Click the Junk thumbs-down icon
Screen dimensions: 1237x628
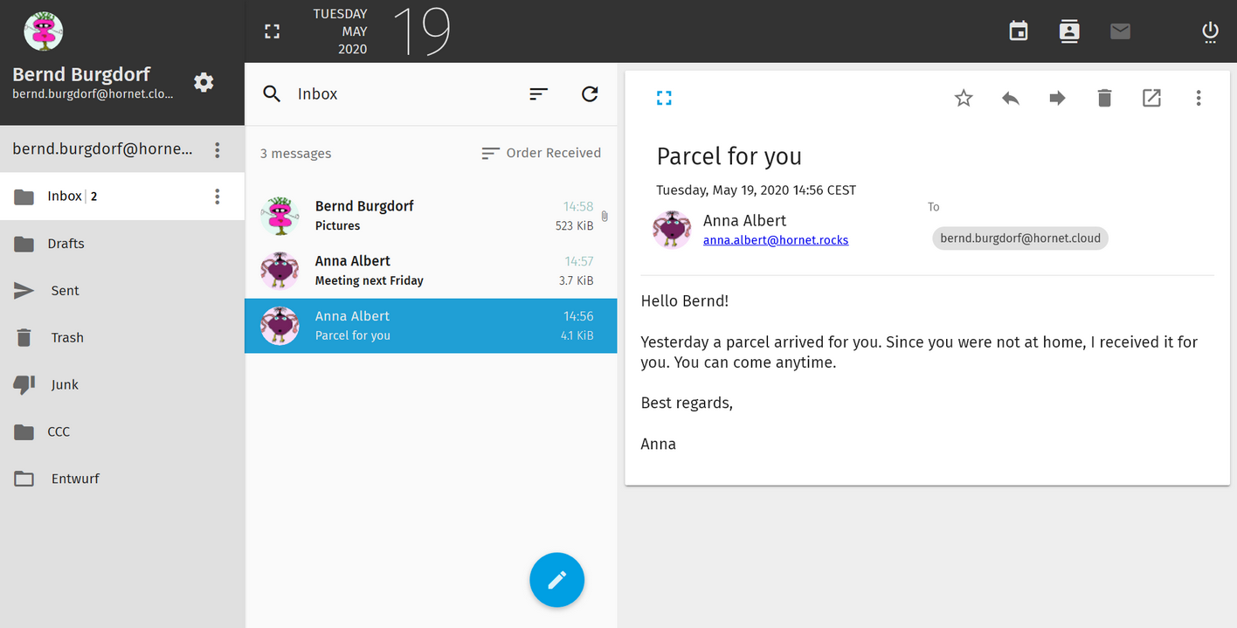[24, 384]
